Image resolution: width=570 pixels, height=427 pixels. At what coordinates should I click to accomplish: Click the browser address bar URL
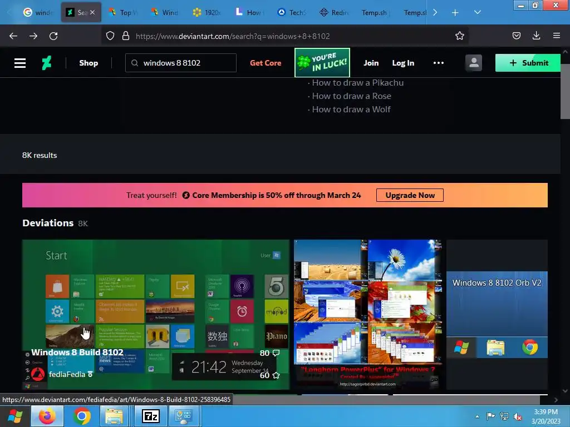tap(233, 36)
